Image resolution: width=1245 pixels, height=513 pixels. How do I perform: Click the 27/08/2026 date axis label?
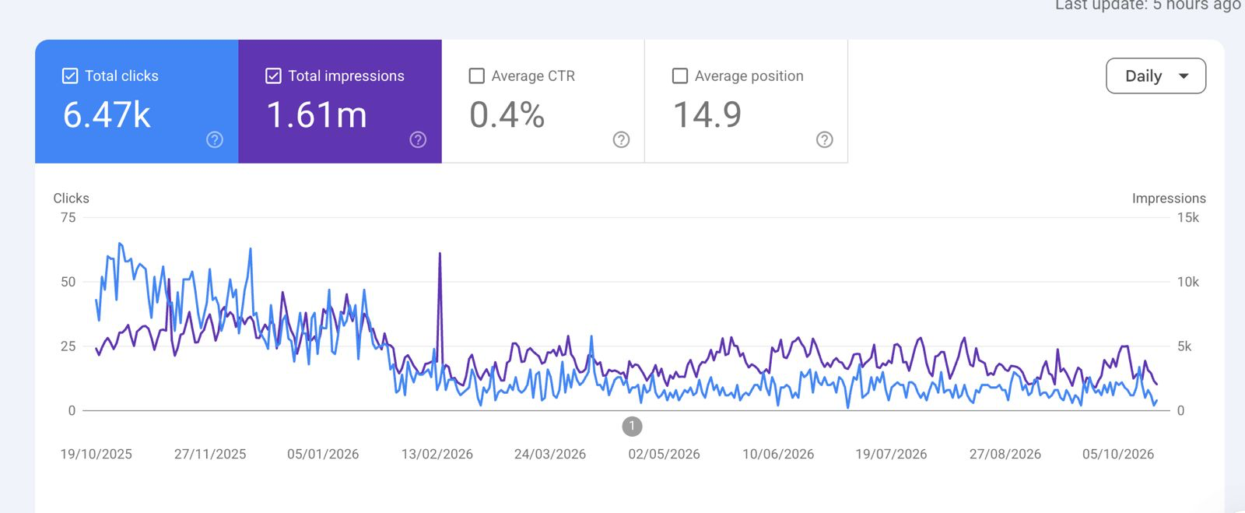pyautogui.click(x=1005, y=454)
